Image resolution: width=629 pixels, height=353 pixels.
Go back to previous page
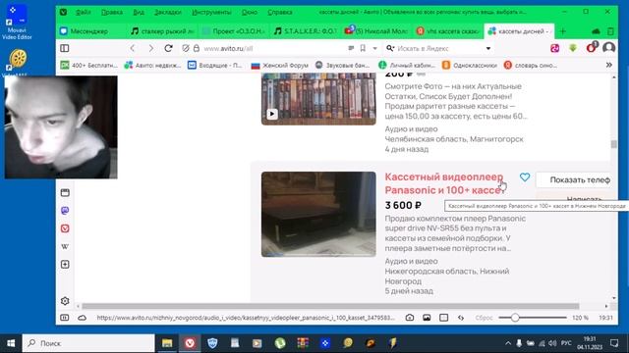coord(133,48)
